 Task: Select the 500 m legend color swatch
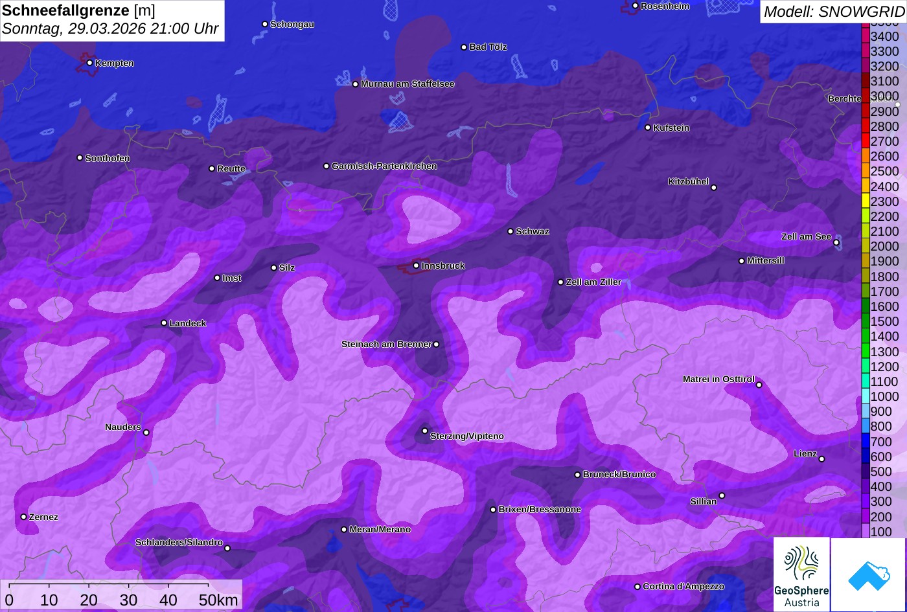pyautogui.click(x=866, y=471)
